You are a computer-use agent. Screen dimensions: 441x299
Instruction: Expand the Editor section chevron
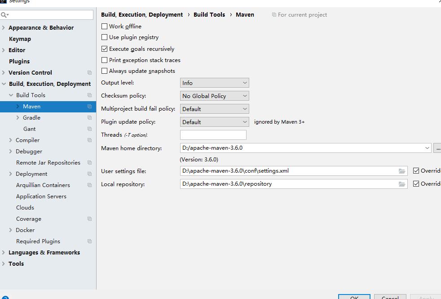pos(4,50)
